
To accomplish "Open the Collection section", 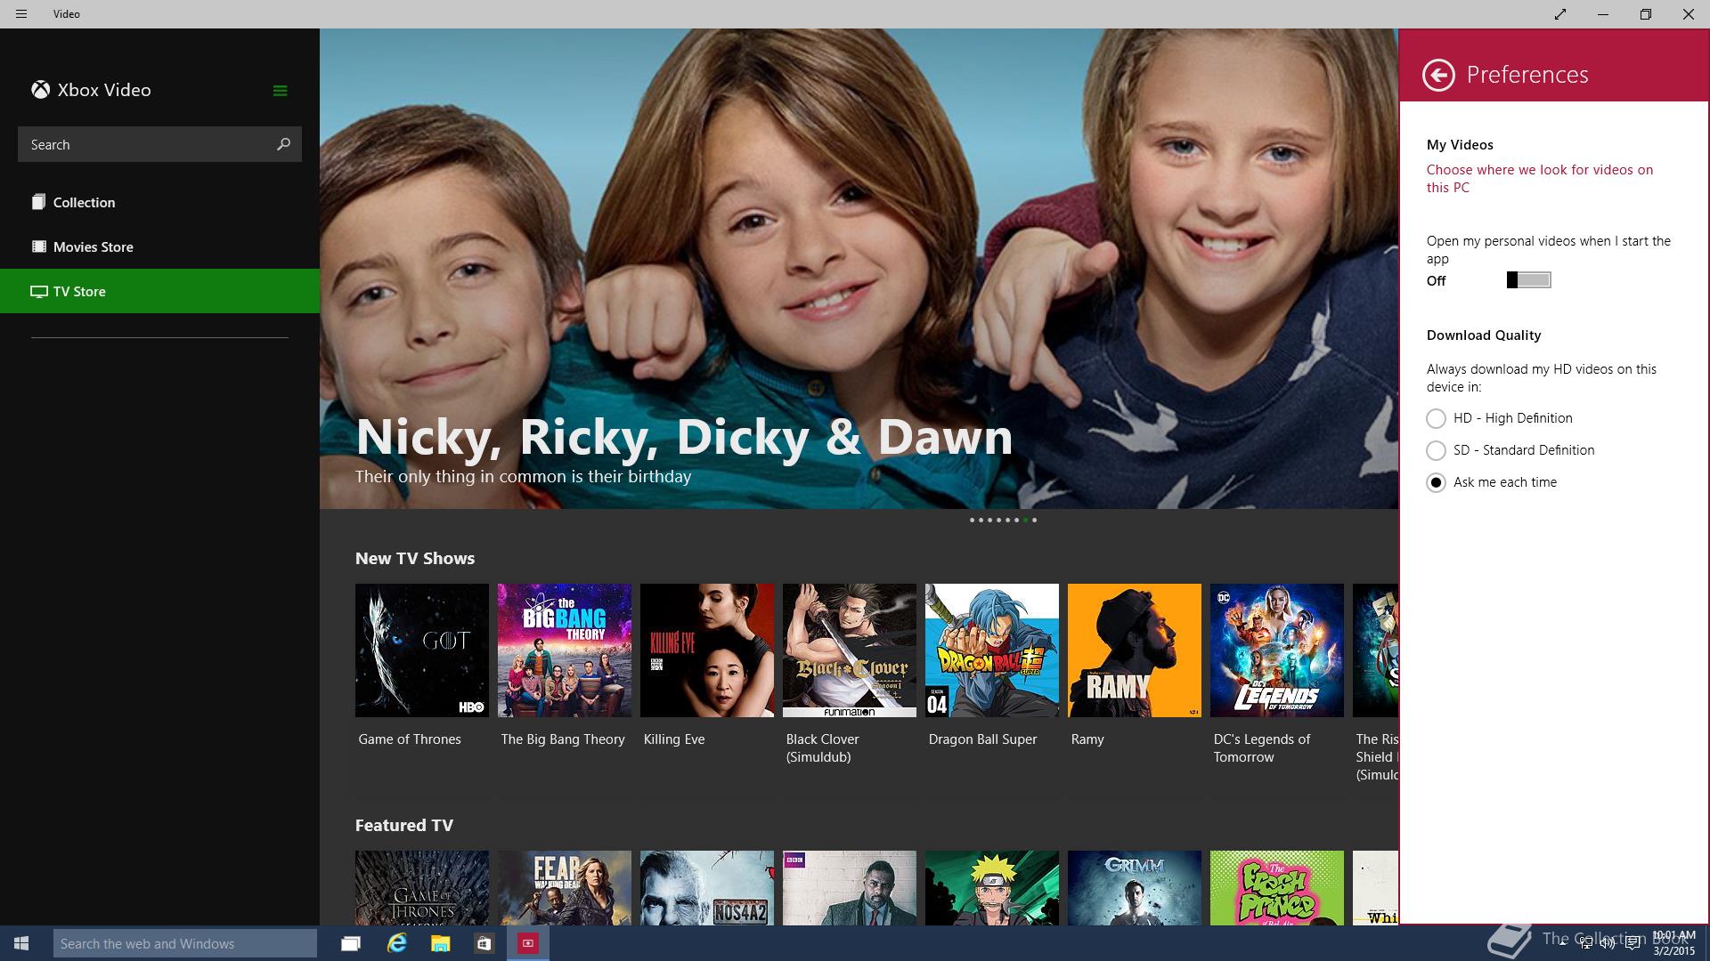I will tap(159, 202).
